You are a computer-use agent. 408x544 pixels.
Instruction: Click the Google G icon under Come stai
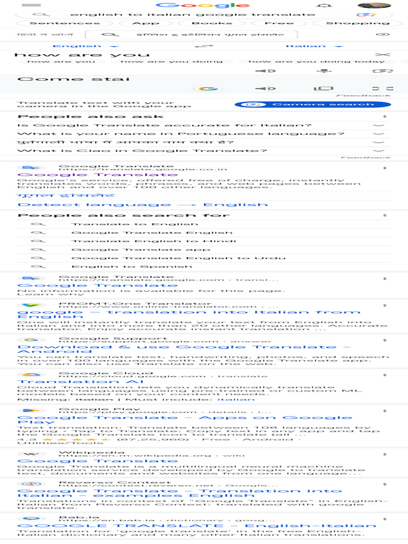208,89
